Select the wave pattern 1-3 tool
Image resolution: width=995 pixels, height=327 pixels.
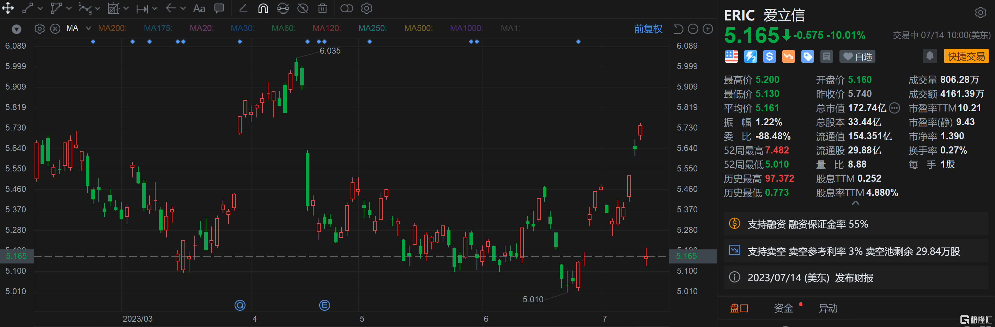coord(85,8)
